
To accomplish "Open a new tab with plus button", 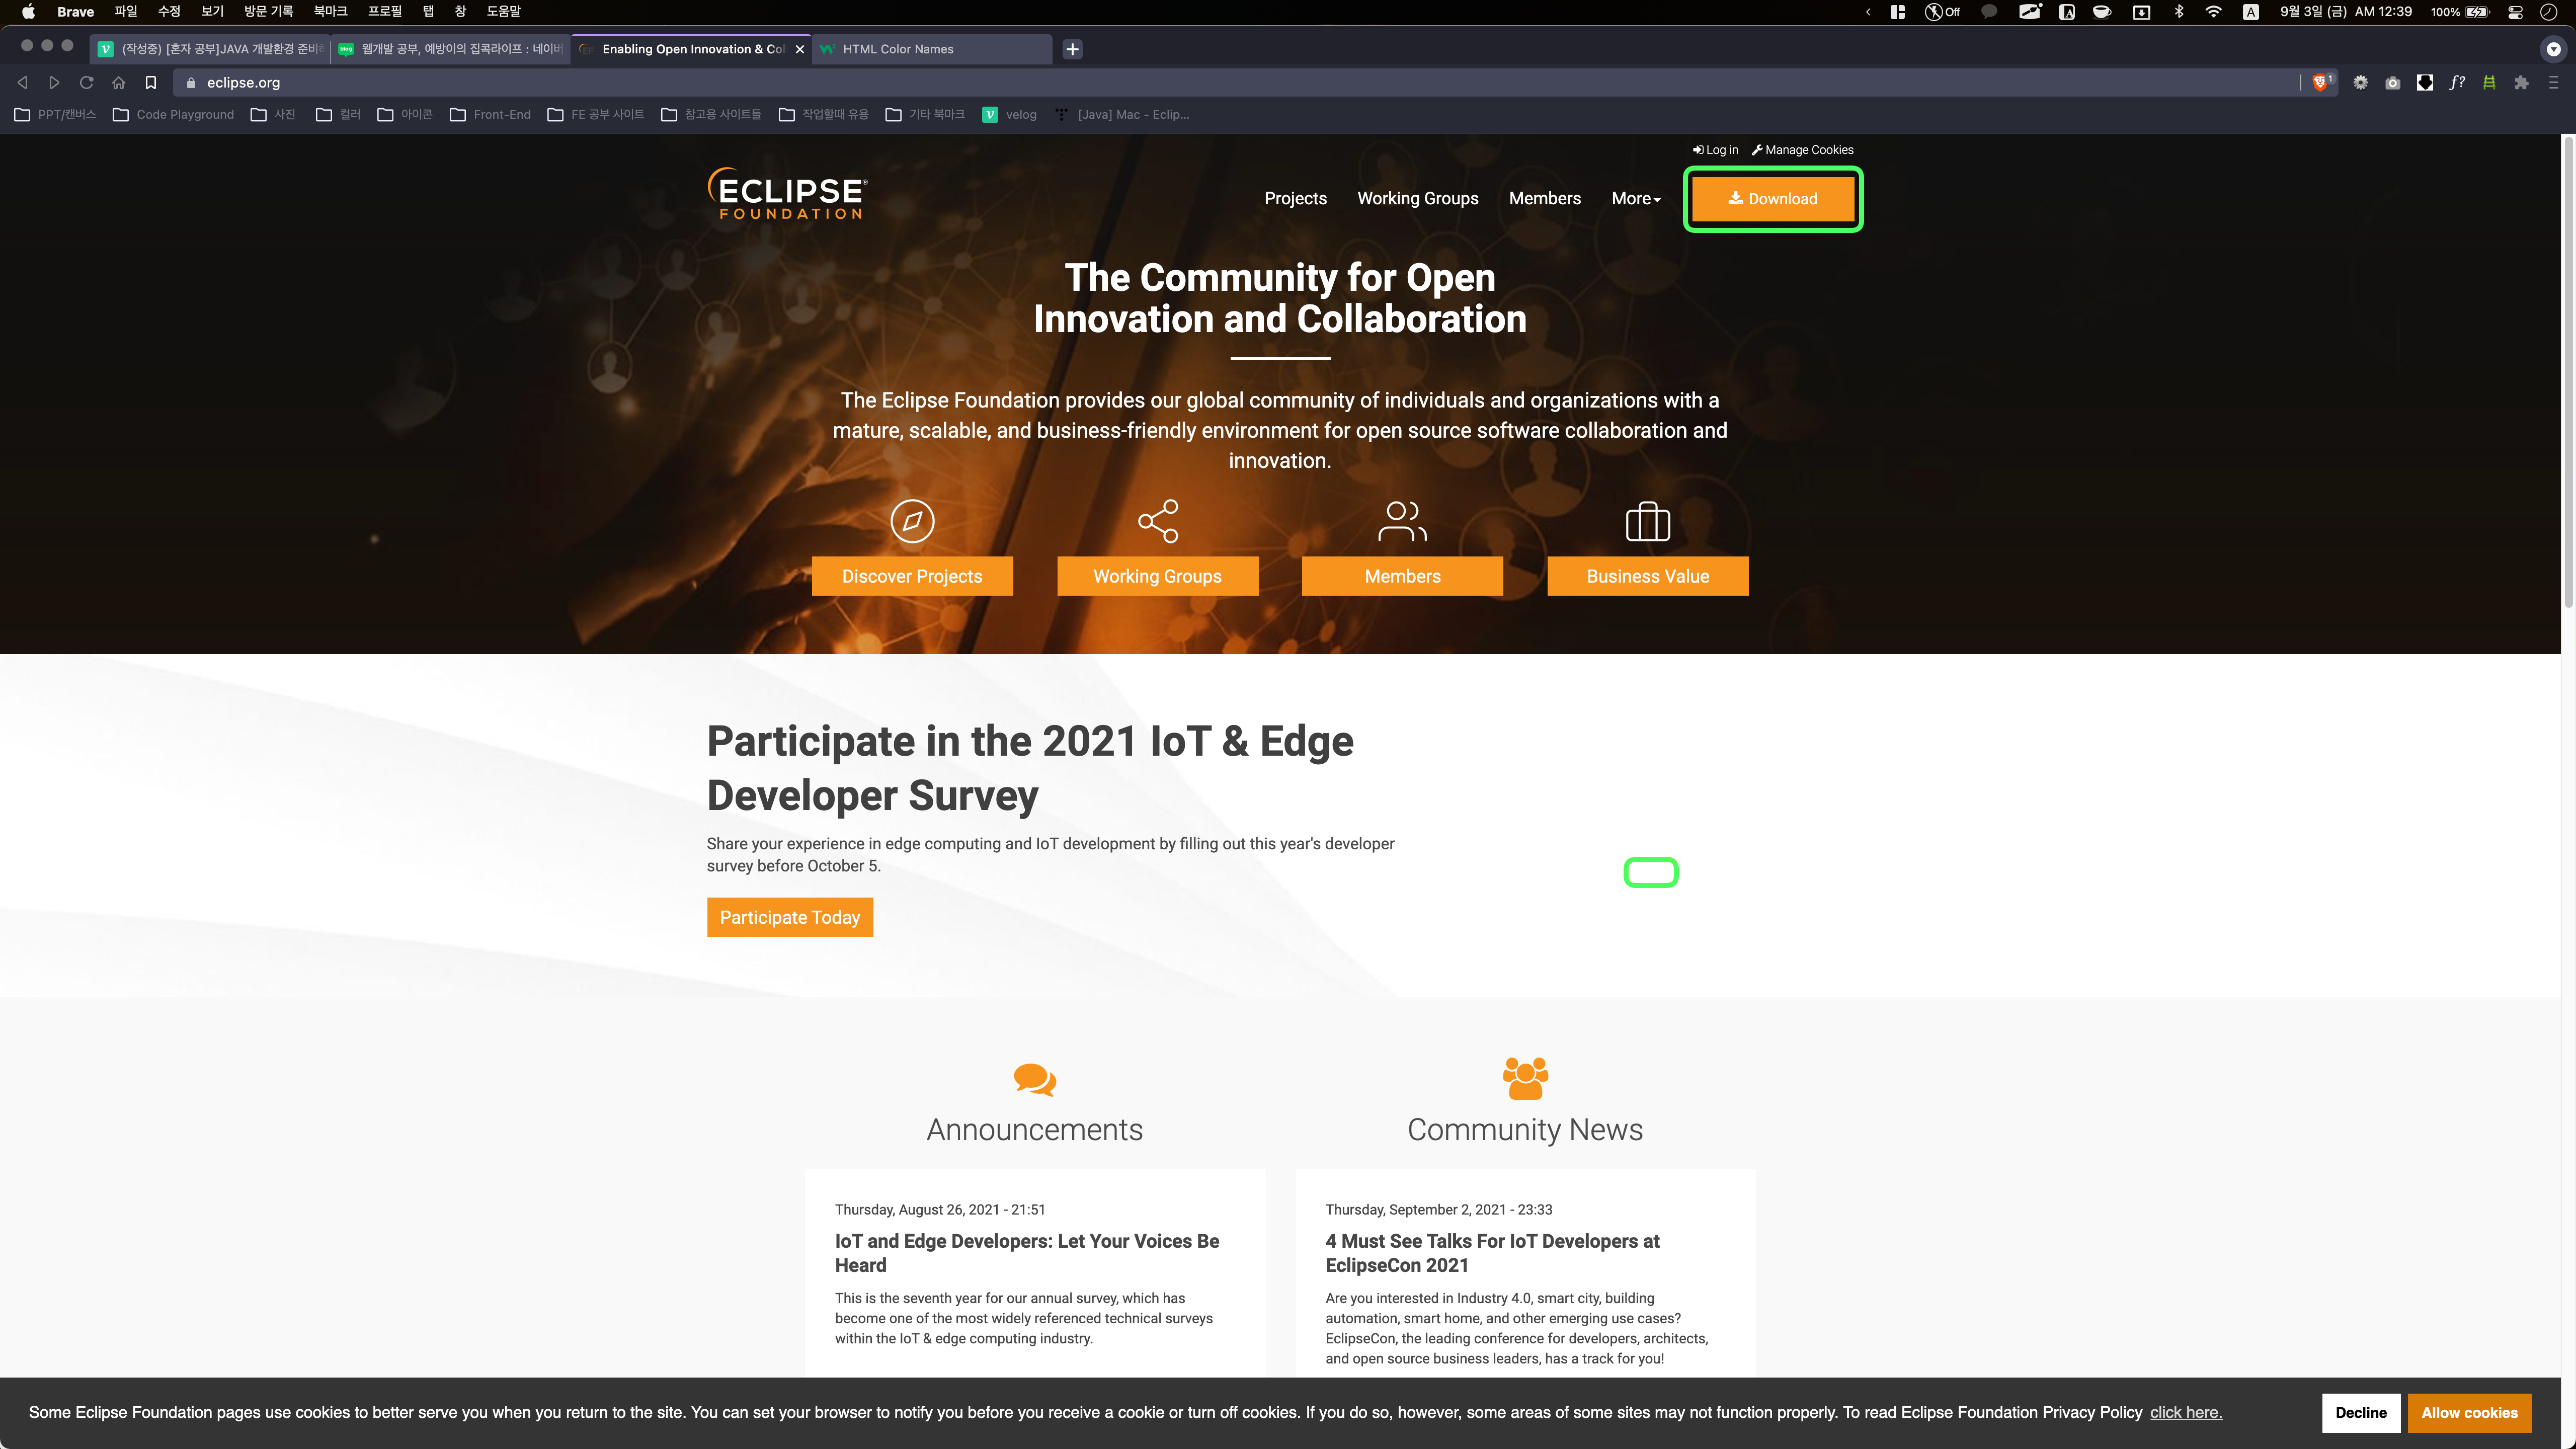I will 1072,49.
